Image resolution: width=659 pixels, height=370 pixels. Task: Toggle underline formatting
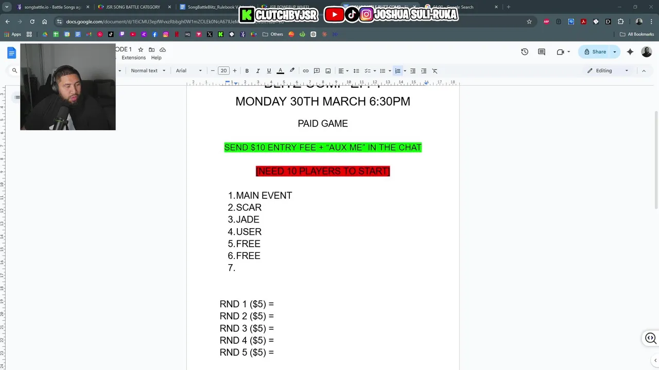coord(269,71)
